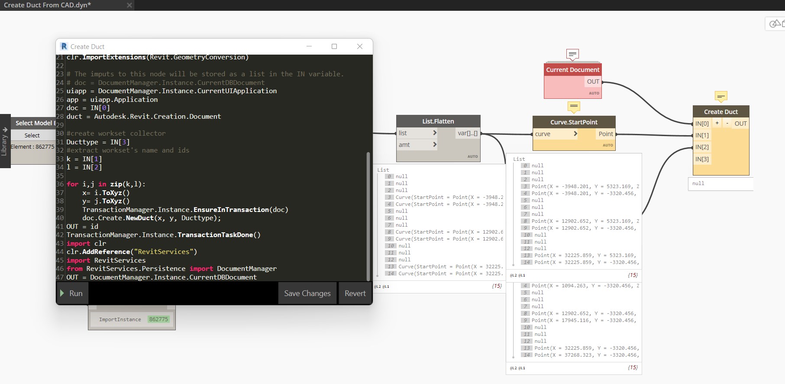This screenshot has height=384, width=785.
Task: Click the @L2 @L1 label in List.Flatten preview
Action: (x=382, y=286)
